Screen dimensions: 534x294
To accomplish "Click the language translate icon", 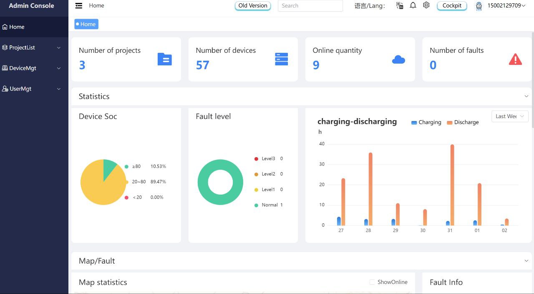I will (x=400, y=5).
